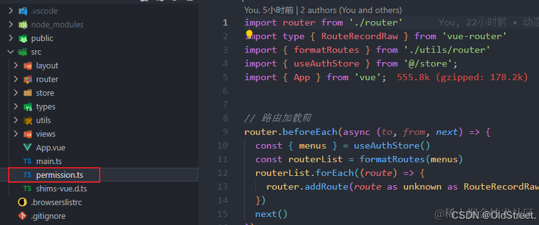Image resolution: width=539 pixels, height=225 pixels.
Task: Click the TS icon beside main.ts
Action: [x=27, y=162]
